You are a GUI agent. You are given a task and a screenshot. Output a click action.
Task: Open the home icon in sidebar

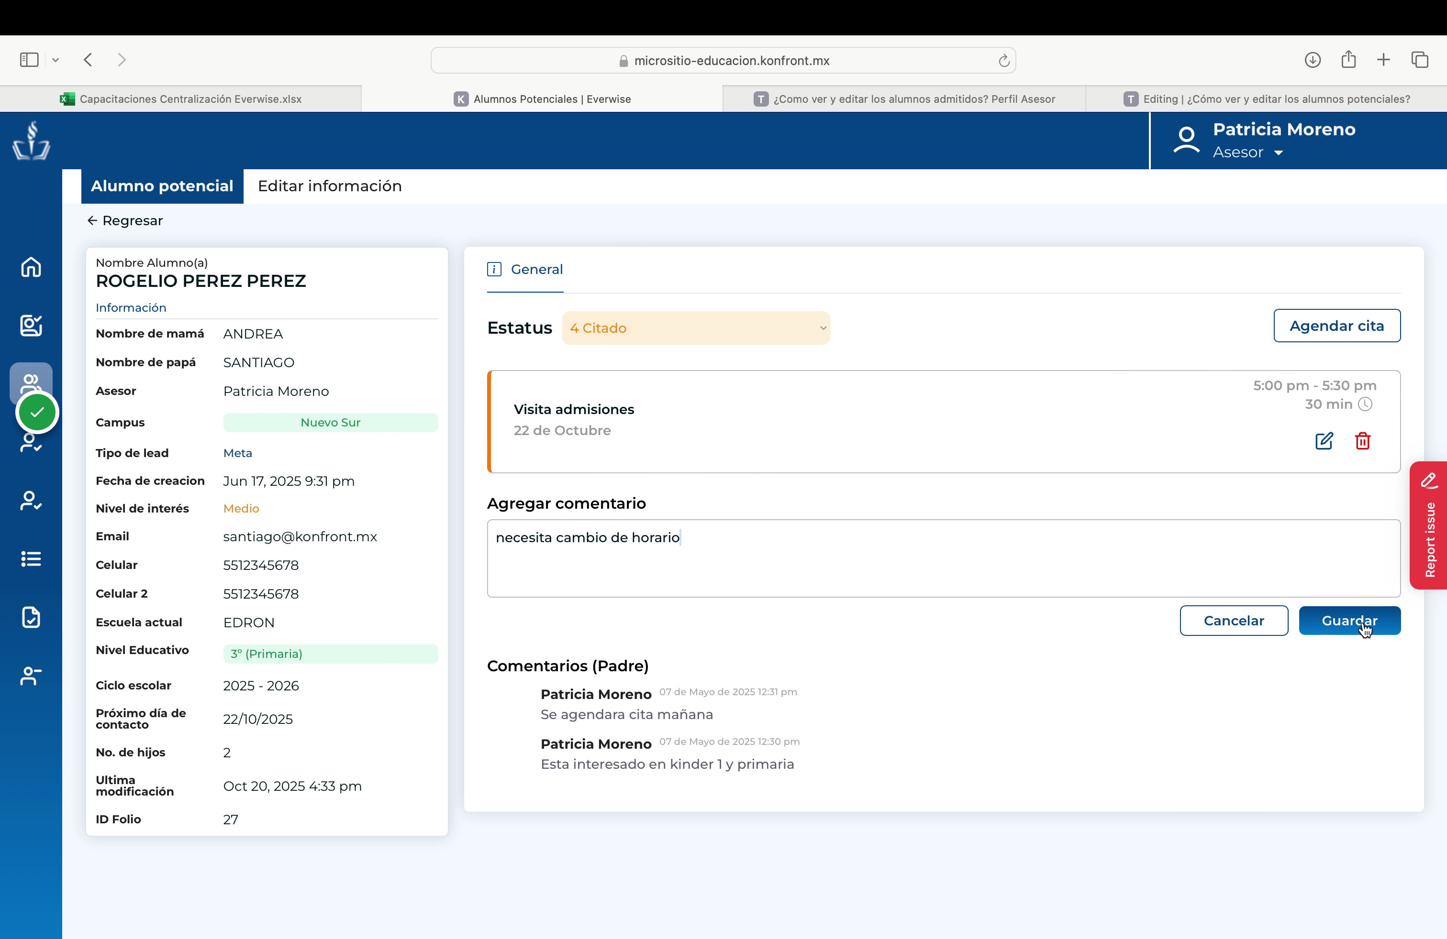click(x=31, y=267)
